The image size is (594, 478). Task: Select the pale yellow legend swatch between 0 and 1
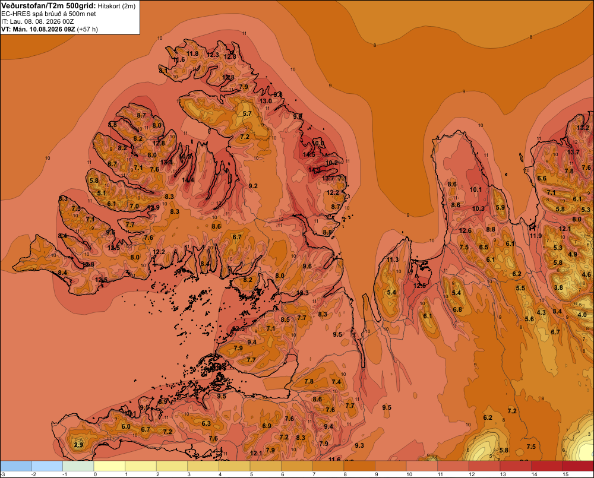click(x=109, y=466)
